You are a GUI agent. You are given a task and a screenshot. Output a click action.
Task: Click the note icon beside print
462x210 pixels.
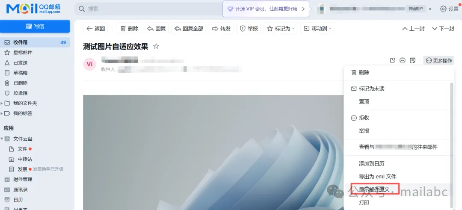[x=412, y=61]
